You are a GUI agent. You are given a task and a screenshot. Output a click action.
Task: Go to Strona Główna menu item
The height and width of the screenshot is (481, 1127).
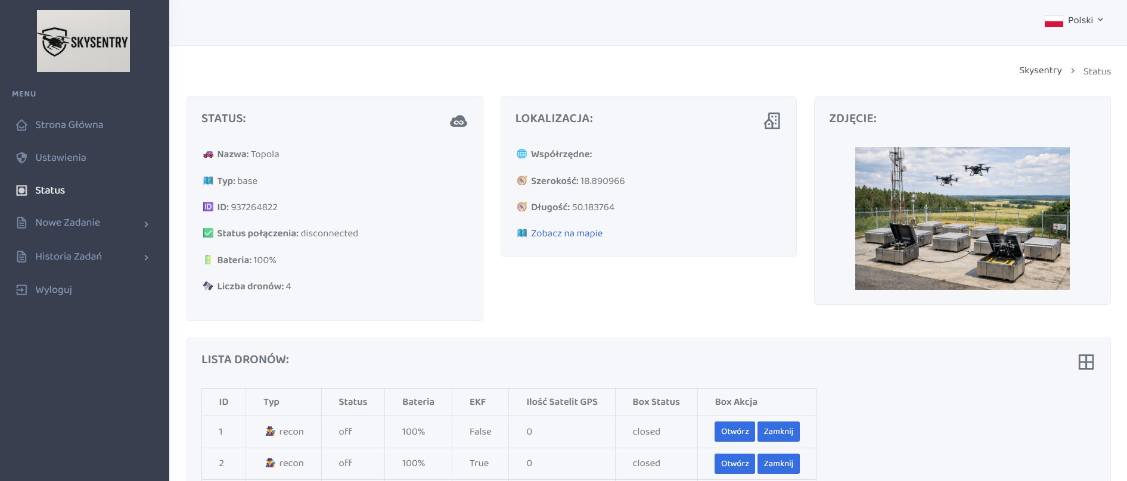click(69, 125)
